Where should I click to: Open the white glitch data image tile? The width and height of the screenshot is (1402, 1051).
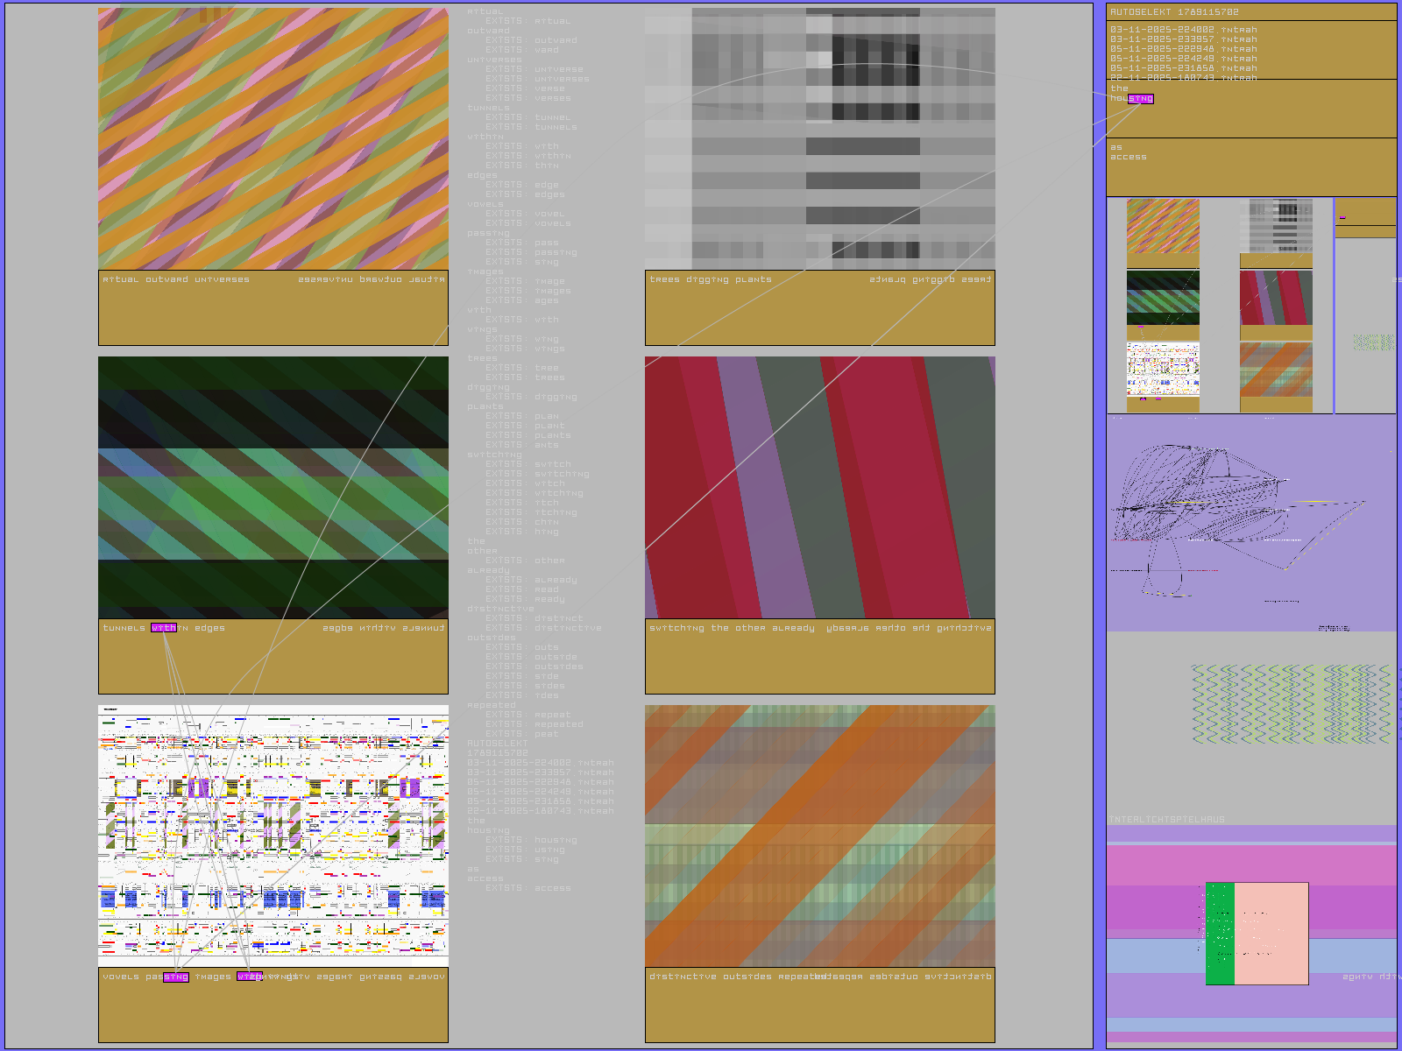(x=273, y=836)
